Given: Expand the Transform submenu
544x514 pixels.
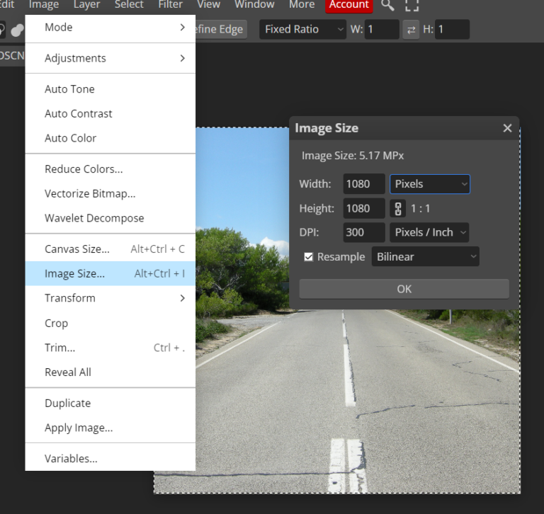Looking at the screenshot, I should (110, 298).
